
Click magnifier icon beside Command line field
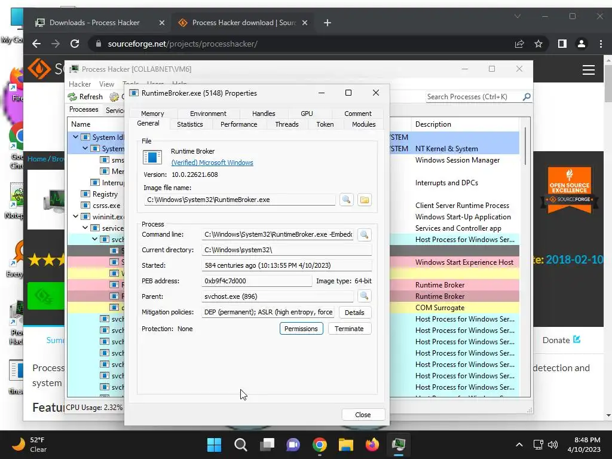click(x=364, y=234)
